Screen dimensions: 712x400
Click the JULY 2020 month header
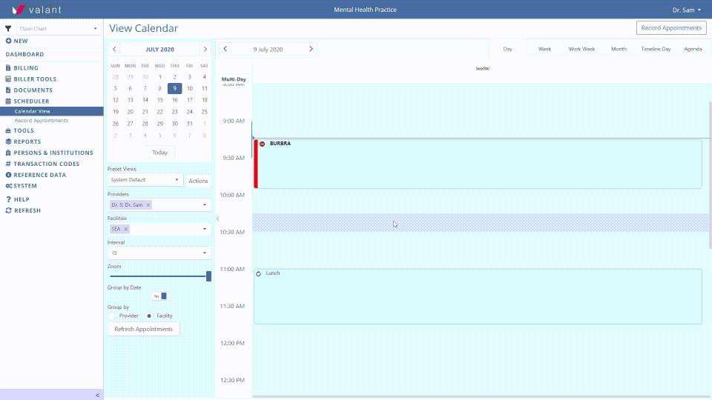coord(160,50)
